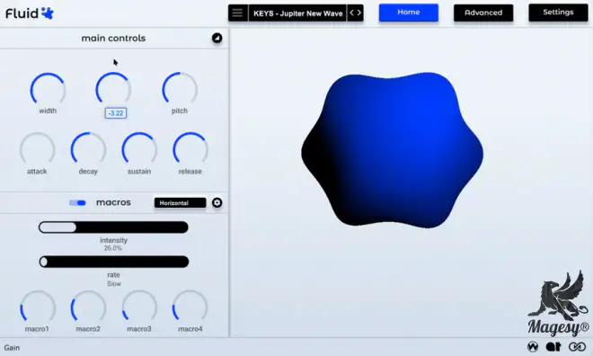593x356 pixels.
Task: Open the Settings tab
Action: coord(558,13)
